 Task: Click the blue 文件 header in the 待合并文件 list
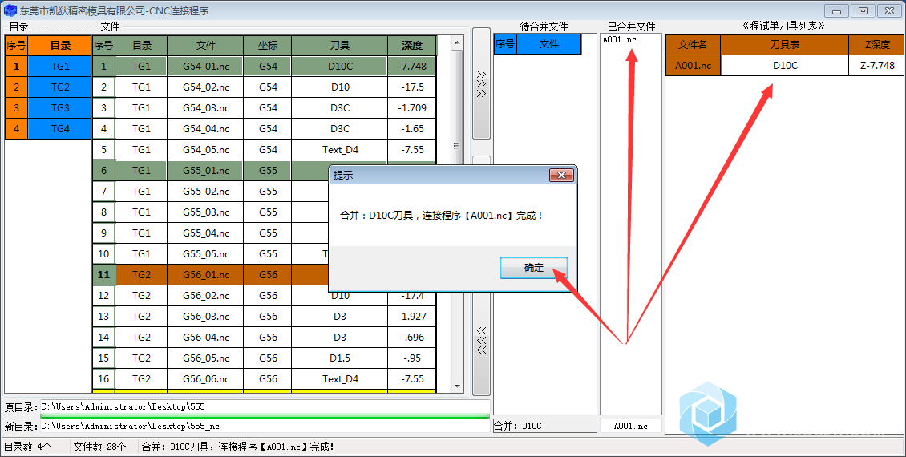(x=549, y=44)
